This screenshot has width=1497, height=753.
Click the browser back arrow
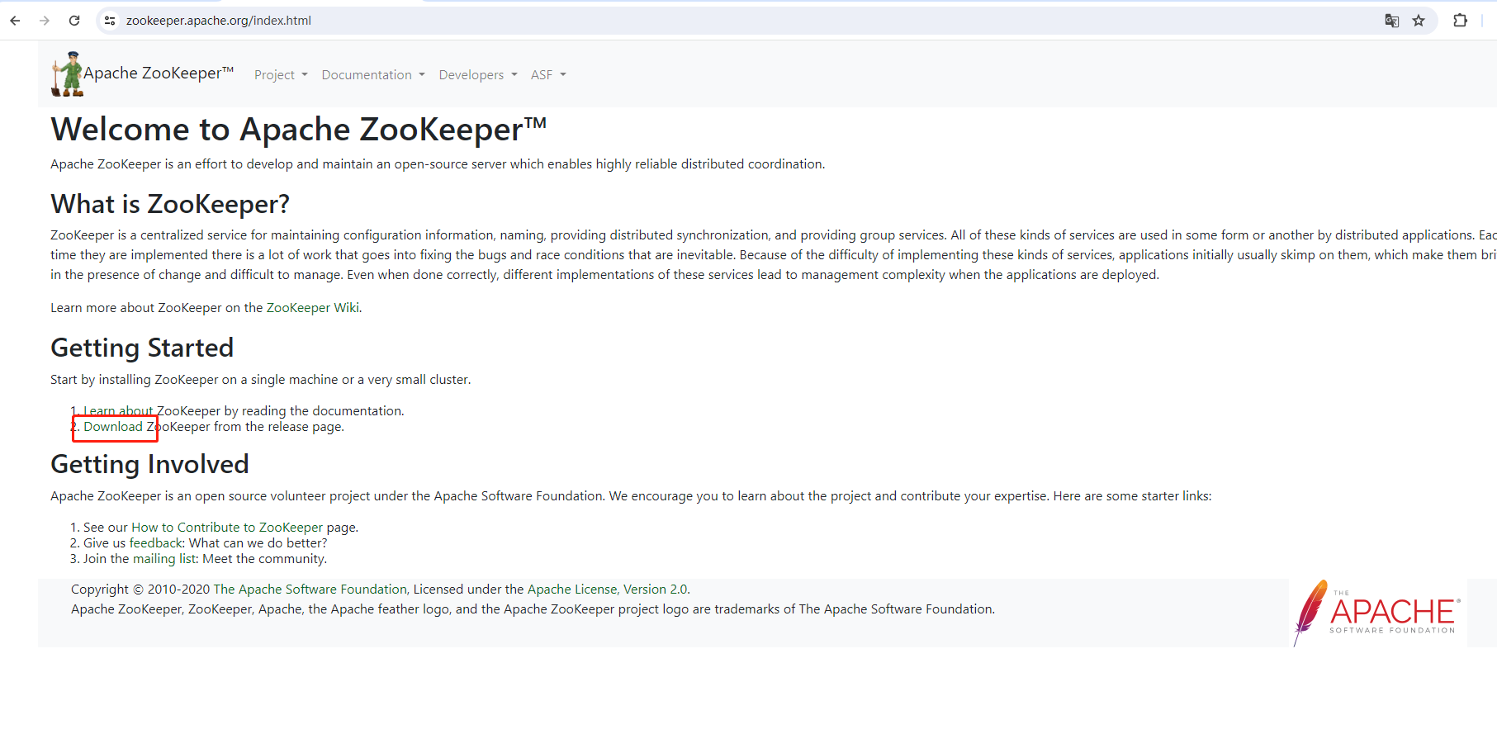click(x=15, y=21)
